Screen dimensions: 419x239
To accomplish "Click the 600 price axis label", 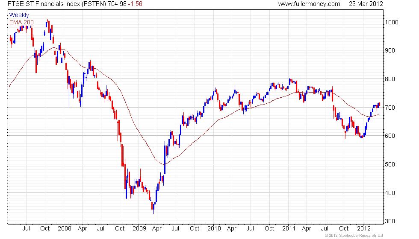I will pyautogui.click(x=390, y=136).
